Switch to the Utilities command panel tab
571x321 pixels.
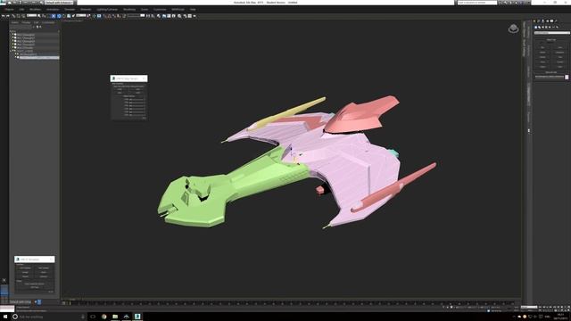(x=556, y=21)
